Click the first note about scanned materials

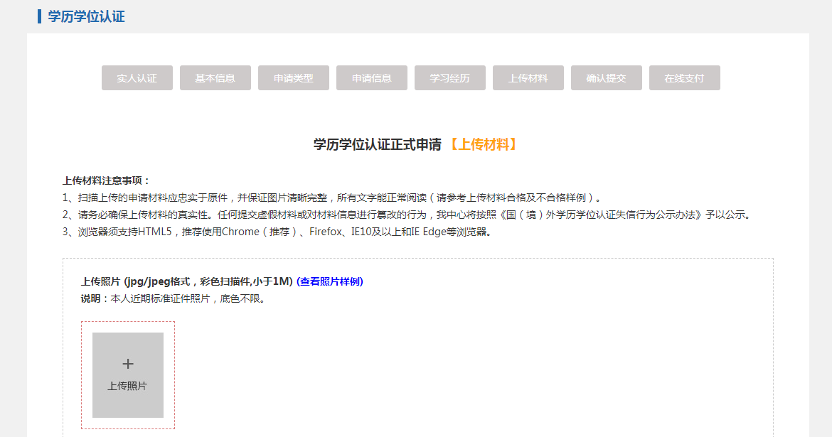point(333,198)
